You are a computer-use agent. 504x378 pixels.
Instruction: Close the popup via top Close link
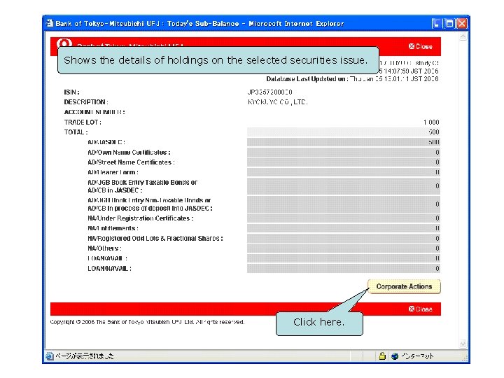[x=421, y=46]
